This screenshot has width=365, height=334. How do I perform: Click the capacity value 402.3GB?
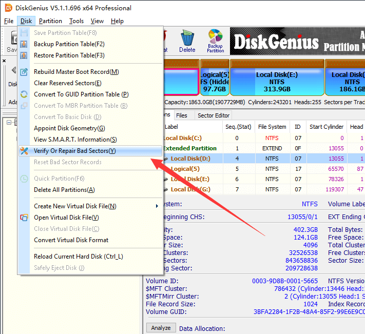[305, 230]
